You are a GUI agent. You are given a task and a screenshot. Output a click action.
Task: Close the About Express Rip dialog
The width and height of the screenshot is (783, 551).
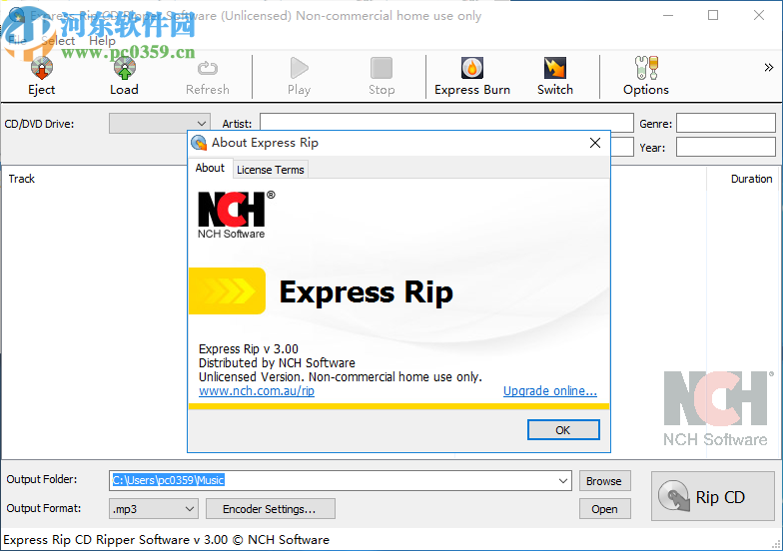[595, 143]
